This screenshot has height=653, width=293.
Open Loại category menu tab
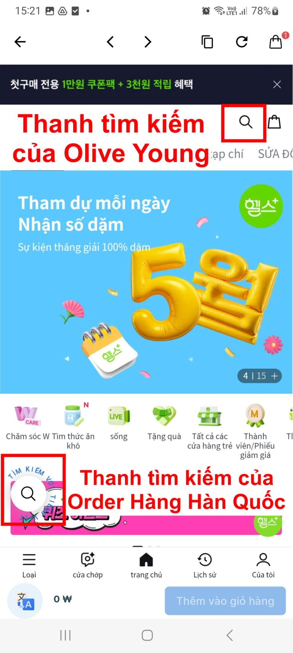pyautogui.click(x=29, y=565)
